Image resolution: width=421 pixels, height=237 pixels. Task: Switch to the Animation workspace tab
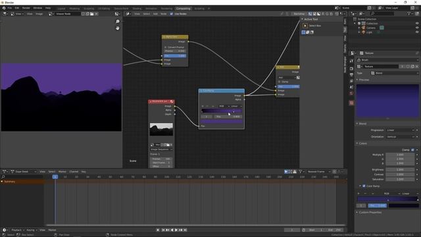click(x=151, y=9)
